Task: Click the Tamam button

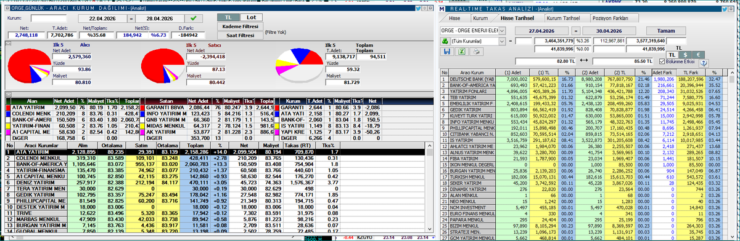Action: click(x=666, y=30)
